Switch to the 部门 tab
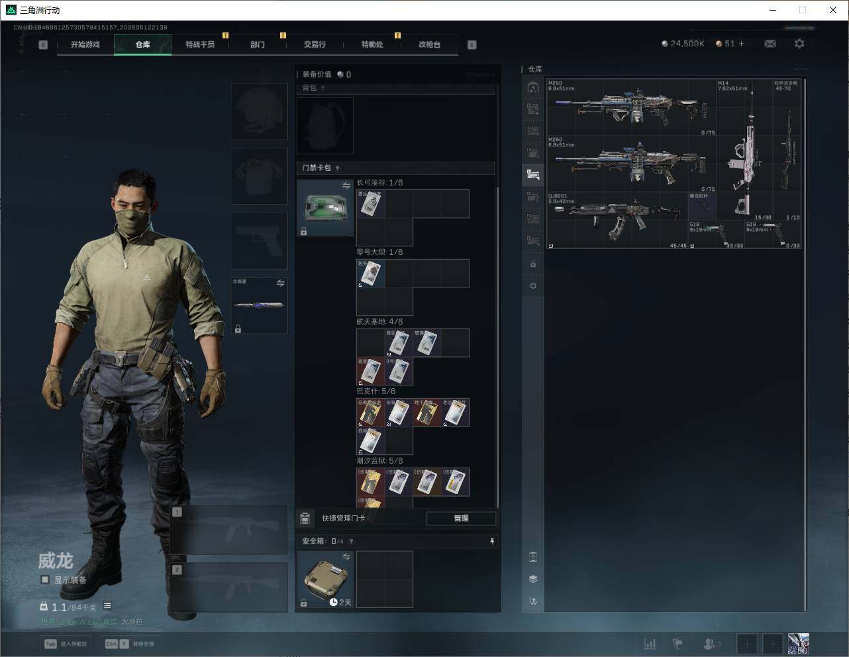This screenshot has height=657, width=849. (x=258, y=44)
